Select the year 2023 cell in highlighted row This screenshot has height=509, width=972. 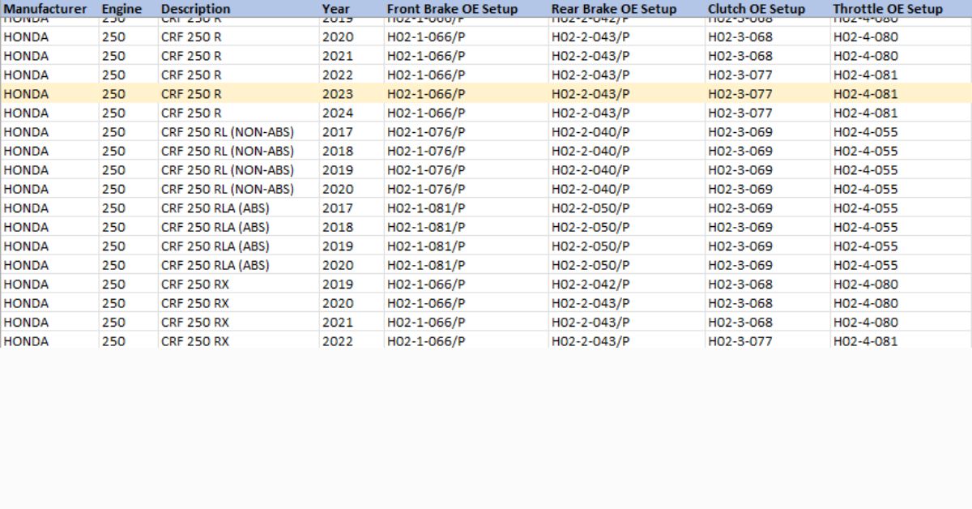(x=338, y=94)
